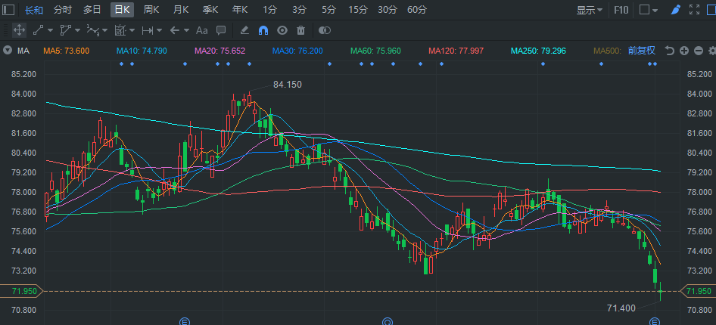This screenshot has height=325, width=716.
Task: Click the MA250 indicator value label
Action: (538, 51)
